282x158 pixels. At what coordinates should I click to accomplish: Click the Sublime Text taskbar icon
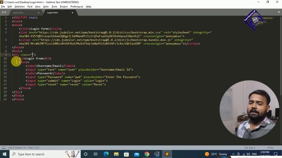point(167,154)
